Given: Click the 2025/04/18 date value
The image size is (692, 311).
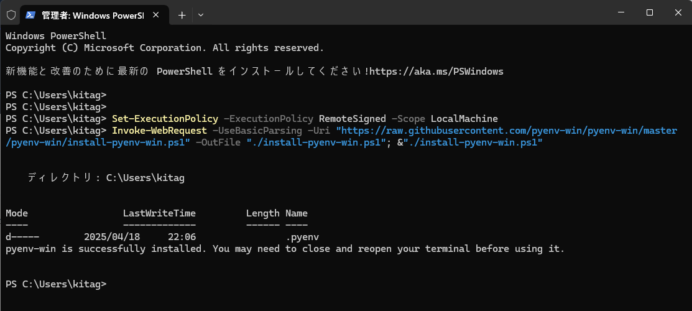Looking at the screenshot, I should tap(112, 237).
